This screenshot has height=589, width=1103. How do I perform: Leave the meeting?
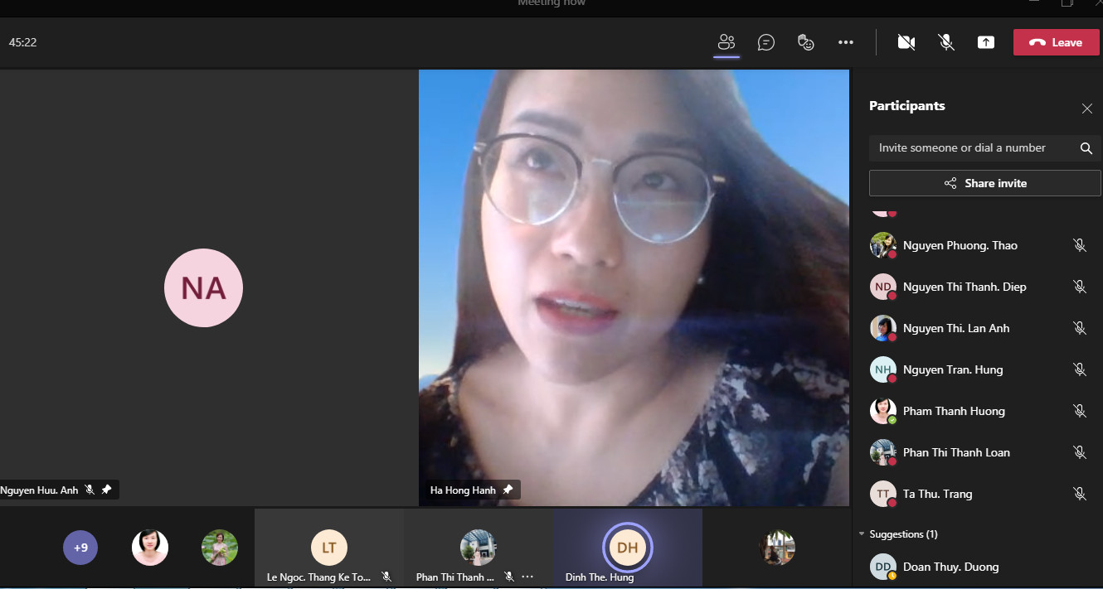1056,42
